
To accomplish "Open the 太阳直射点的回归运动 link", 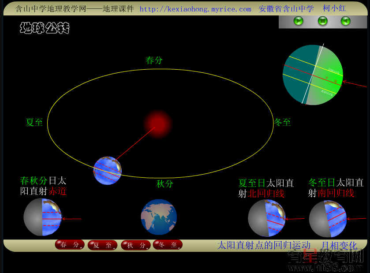I will pos(264,245).
